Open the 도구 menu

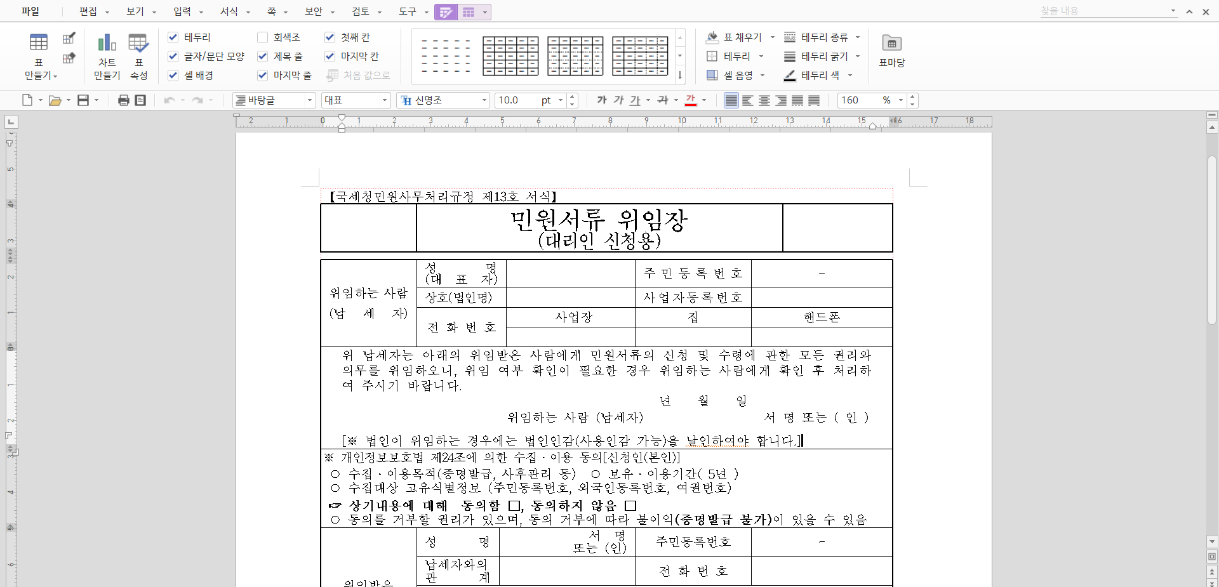click(408, 11)
